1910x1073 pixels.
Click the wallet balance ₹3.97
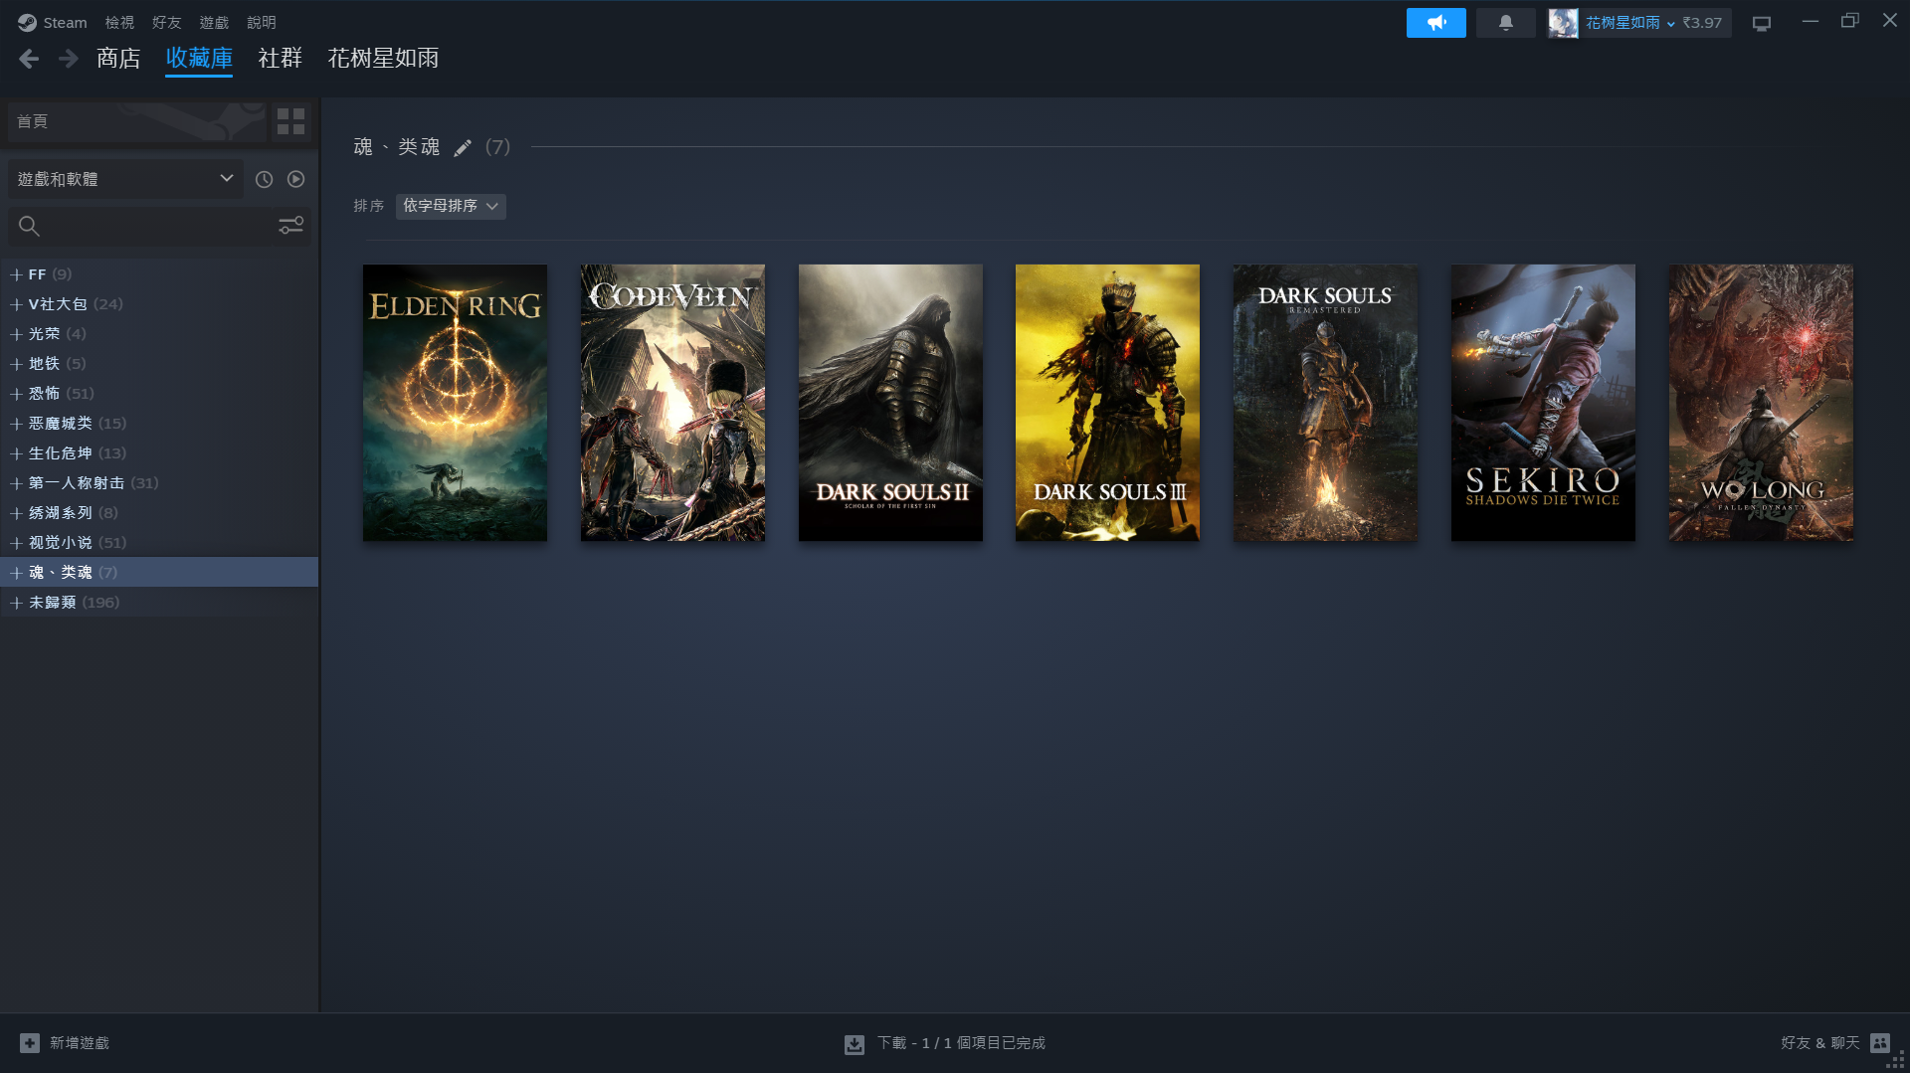pos(1702,22)
